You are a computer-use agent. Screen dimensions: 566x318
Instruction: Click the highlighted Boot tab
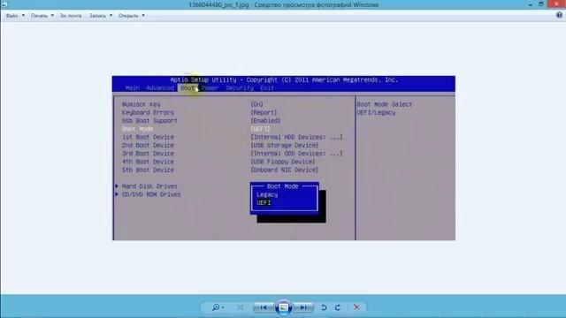[x=187, y=88]
